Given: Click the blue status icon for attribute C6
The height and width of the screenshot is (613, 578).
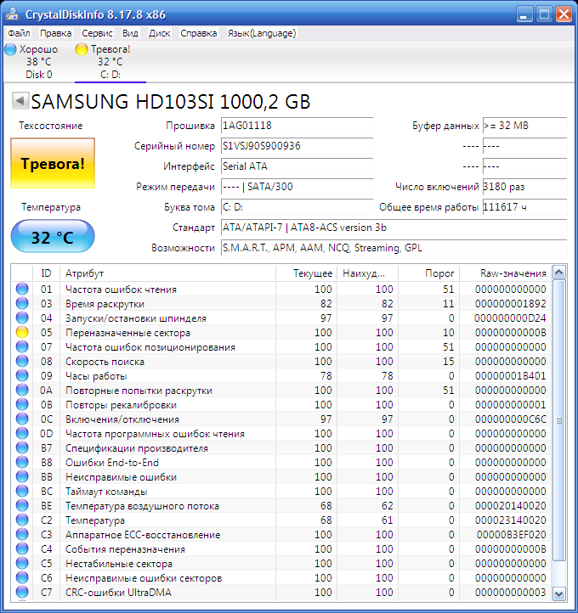Looking at the screenshot, I should click(22, 578).
